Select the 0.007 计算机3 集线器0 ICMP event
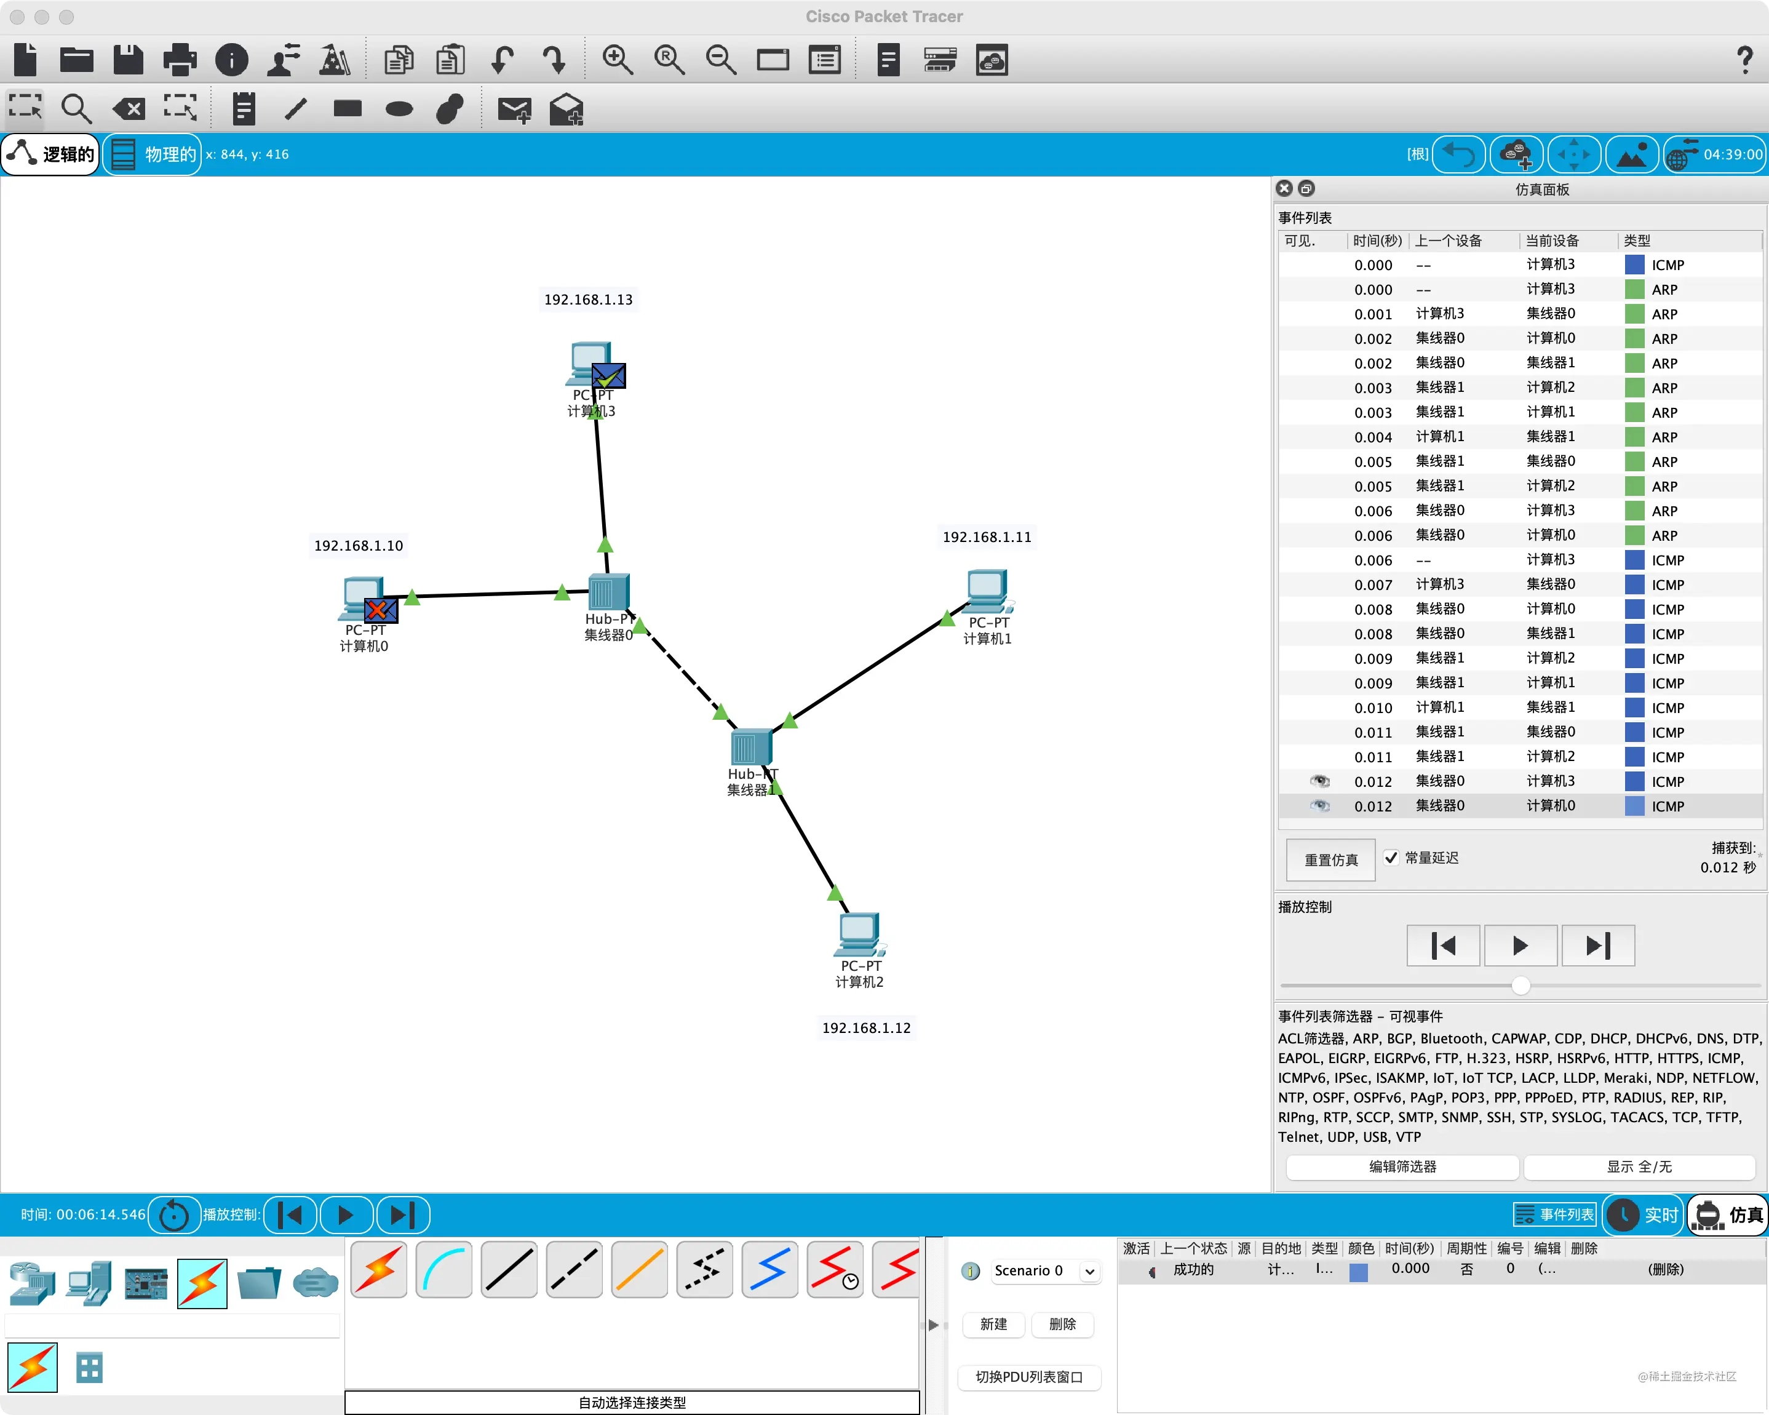Screen dimensions: 1769x1415 [1519, 584]
